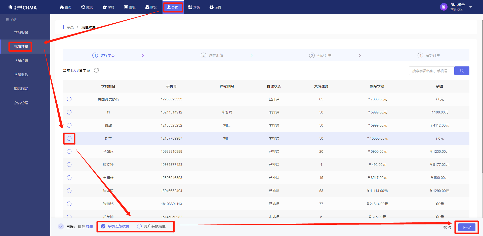
Task: Click the ¥6177.02元 balance cell
Action: (x=439, y=165)
